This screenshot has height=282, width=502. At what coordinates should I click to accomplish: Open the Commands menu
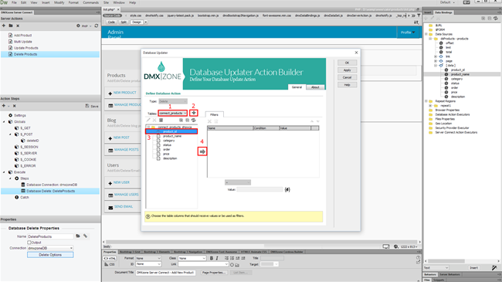[x=91, y=2]
